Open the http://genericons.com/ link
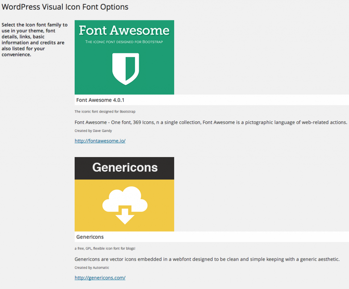The image size is (349, 289). pos(100,278)
